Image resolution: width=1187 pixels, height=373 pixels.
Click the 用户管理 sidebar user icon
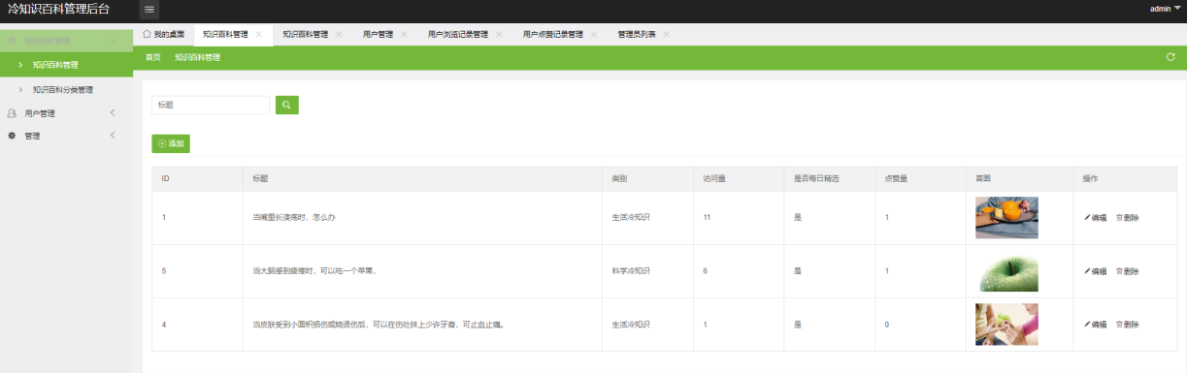pyautogui.click(x=12, y=113)
